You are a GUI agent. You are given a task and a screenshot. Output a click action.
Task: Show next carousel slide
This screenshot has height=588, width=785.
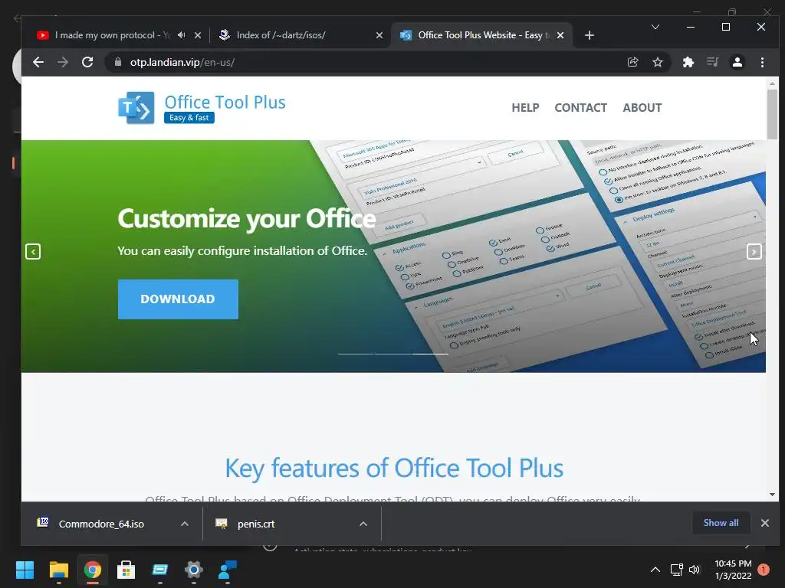[754, 251]
